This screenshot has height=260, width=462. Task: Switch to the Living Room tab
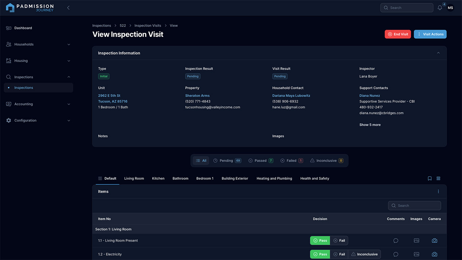coord(134,179)
